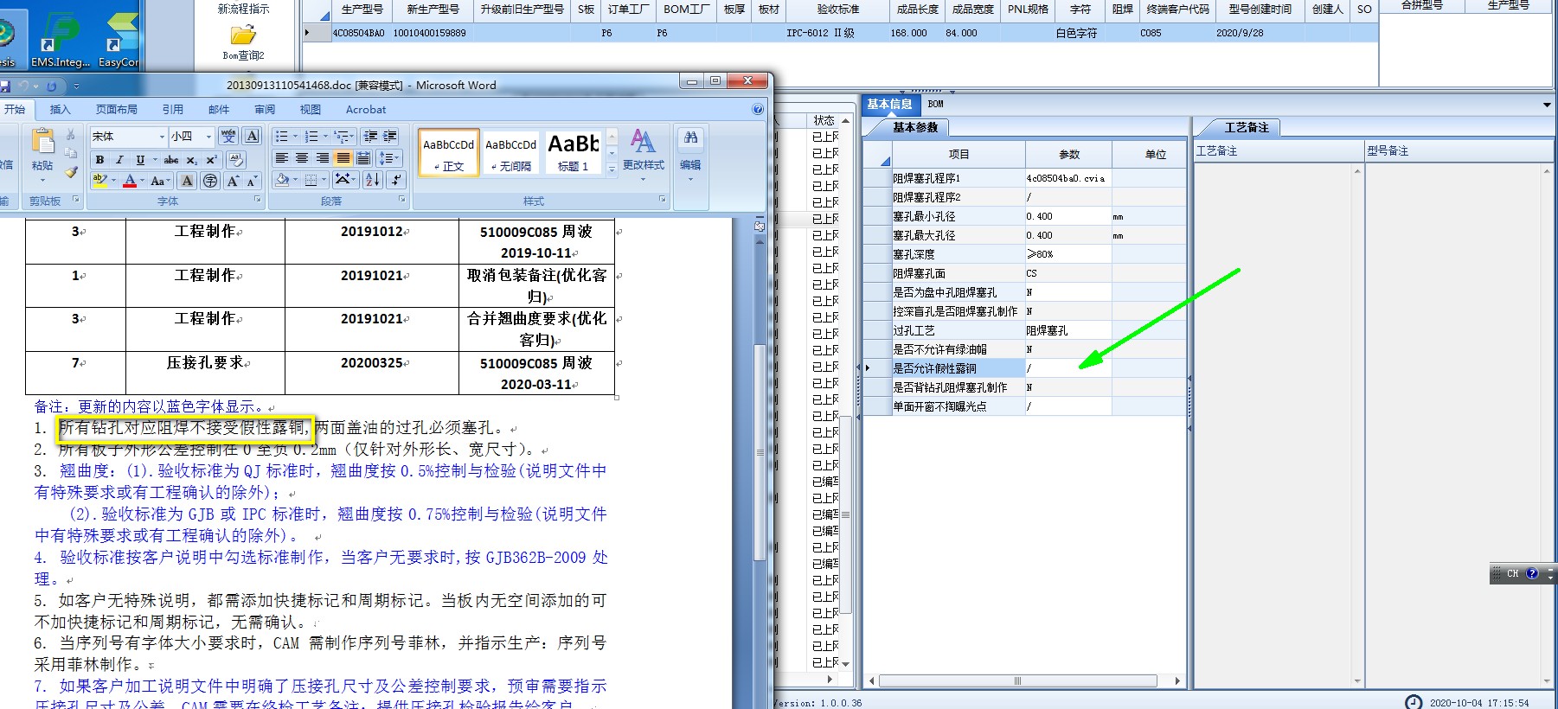Apply red font color
Image resolution: width=1558 pixels, height=709 pixels.
tap(130, 181)
